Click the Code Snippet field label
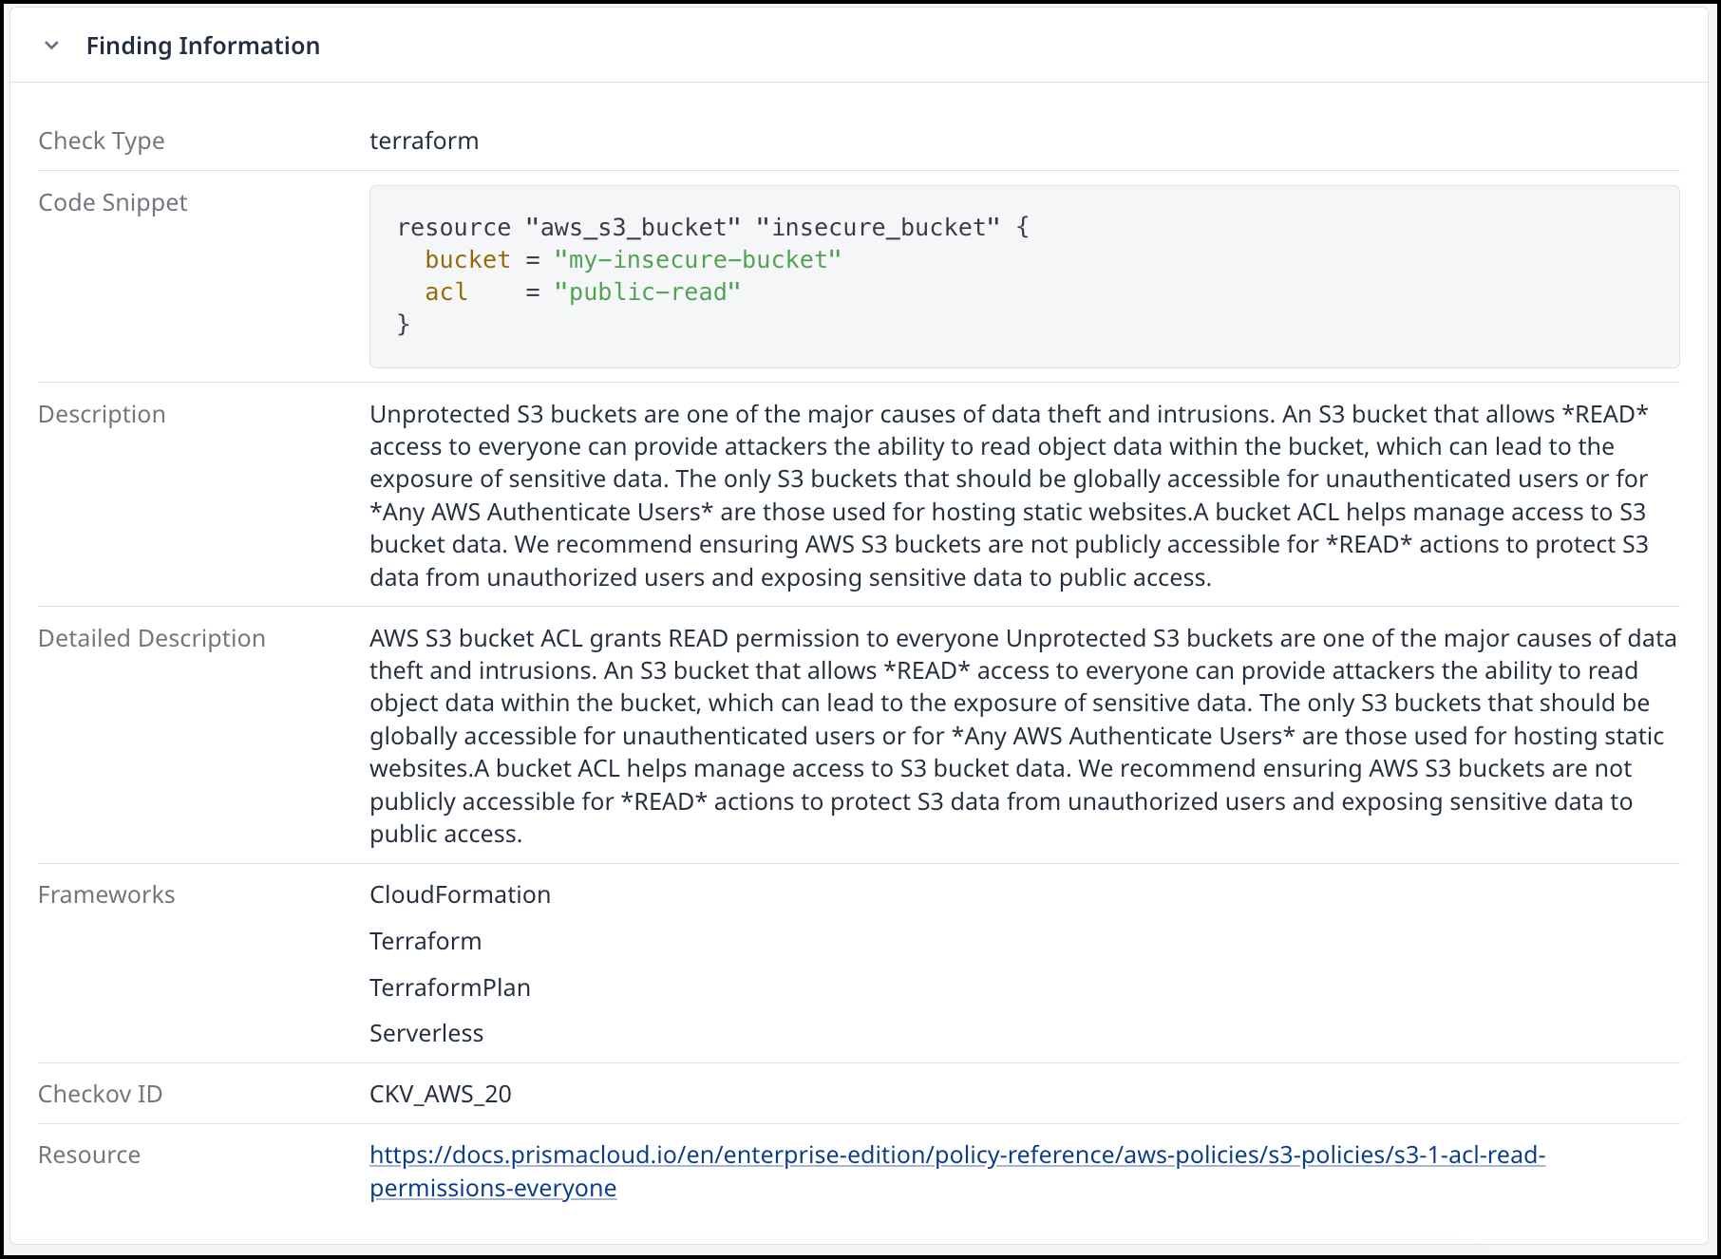The width and height of the screenshot is (1721, 1259). click(x=113, y=202)
